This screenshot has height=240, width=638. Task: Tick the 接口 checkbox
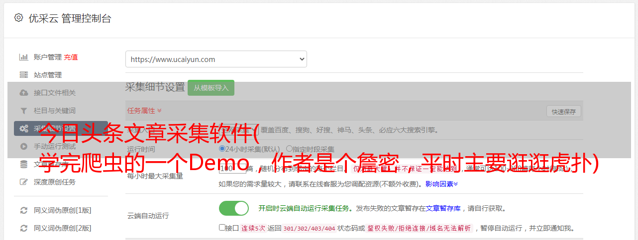tap(222, 228)
